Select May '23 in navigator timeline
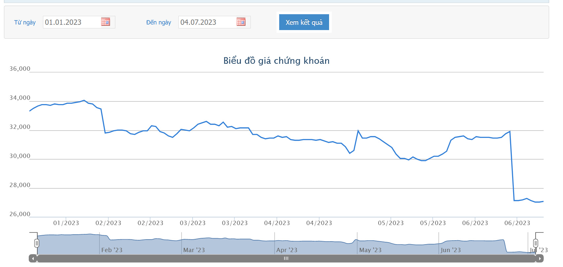Image resolution: width=563 pixels, height=267 pixels. pos(370,250)
